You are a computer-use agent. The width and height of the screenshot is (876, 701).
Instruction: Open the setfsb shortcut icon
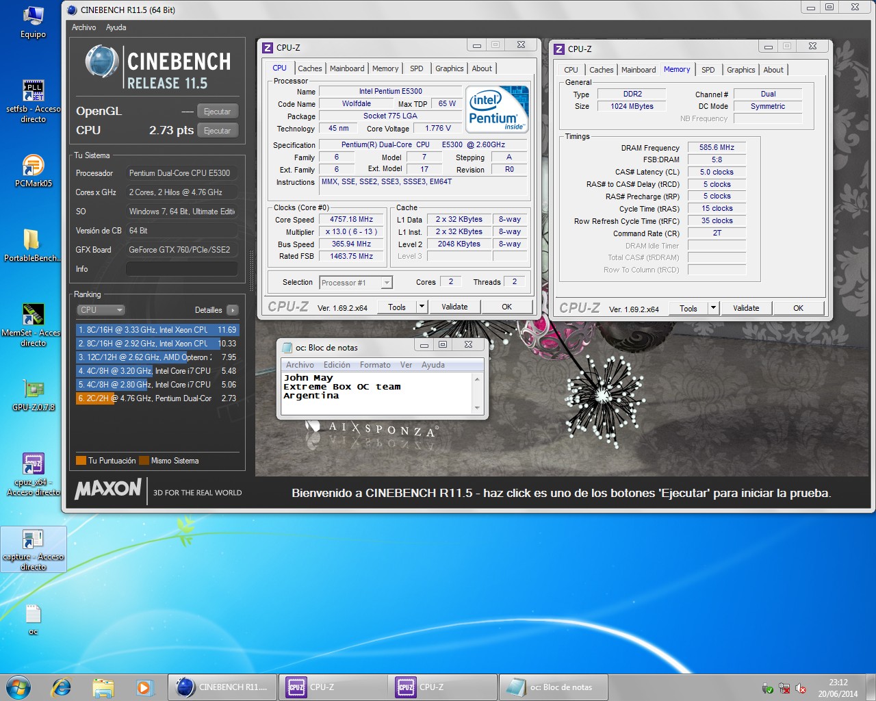33,101
